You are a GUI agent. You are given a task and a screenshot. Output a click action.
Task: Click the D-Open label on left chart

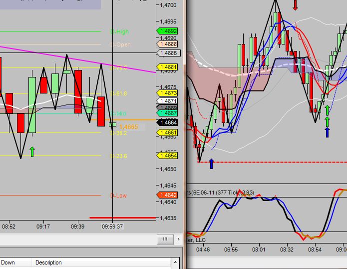pyautogui.click(x=120, y=44)
